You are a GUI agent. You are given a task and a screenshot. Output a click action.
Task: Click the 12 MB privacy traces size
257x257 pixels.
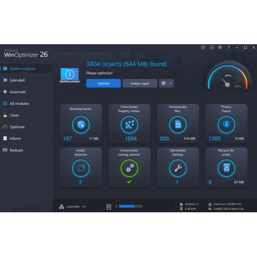click(239, 138)
